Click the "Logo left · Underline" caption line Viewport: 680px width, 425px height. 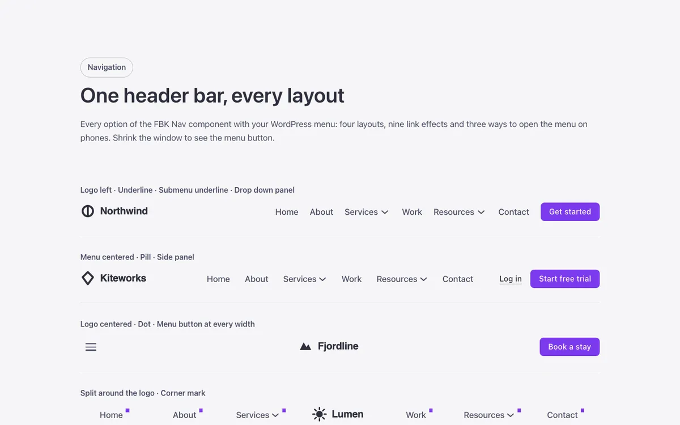click(188, 190)
